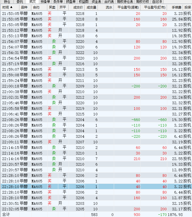This screenshot has height=217, width=192.
Task: Select the 21:53:13 trade row
Action: coord(96,36)
